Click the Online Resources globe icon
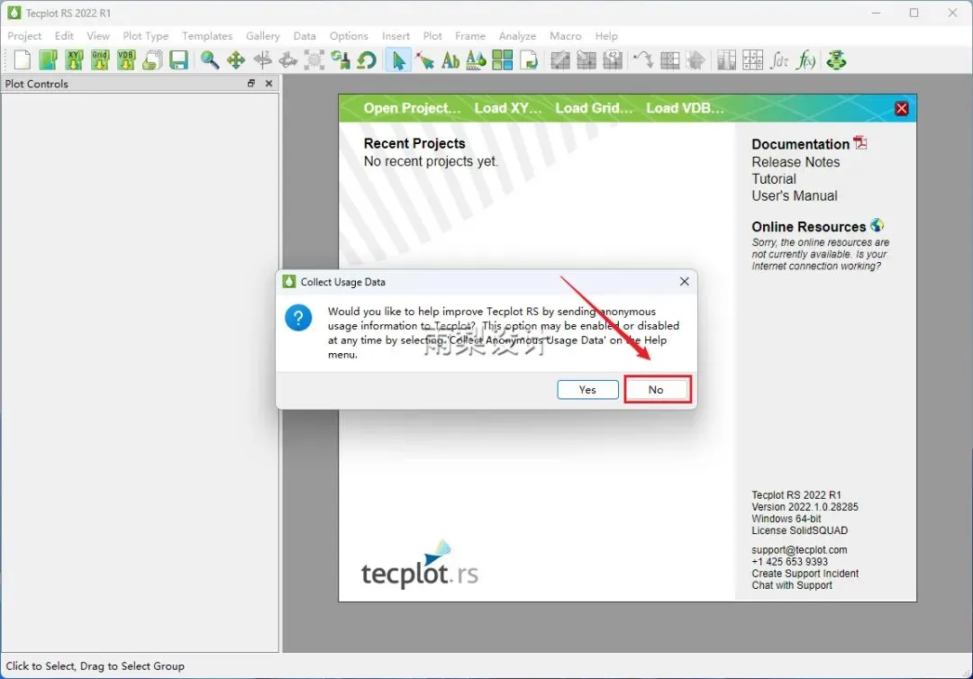 pos(877,225)
